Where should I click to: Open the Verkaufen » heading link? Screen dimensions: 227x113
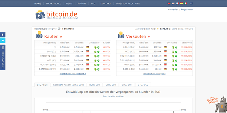tap(138, 36)
